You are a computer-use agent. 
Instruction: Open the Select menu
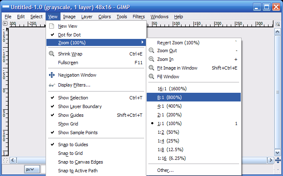click(x=36, y=17)
